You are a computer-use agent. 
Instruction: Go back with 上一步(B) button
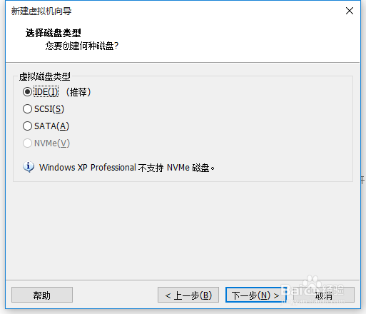pyautogui.click(x=188, y=295)
